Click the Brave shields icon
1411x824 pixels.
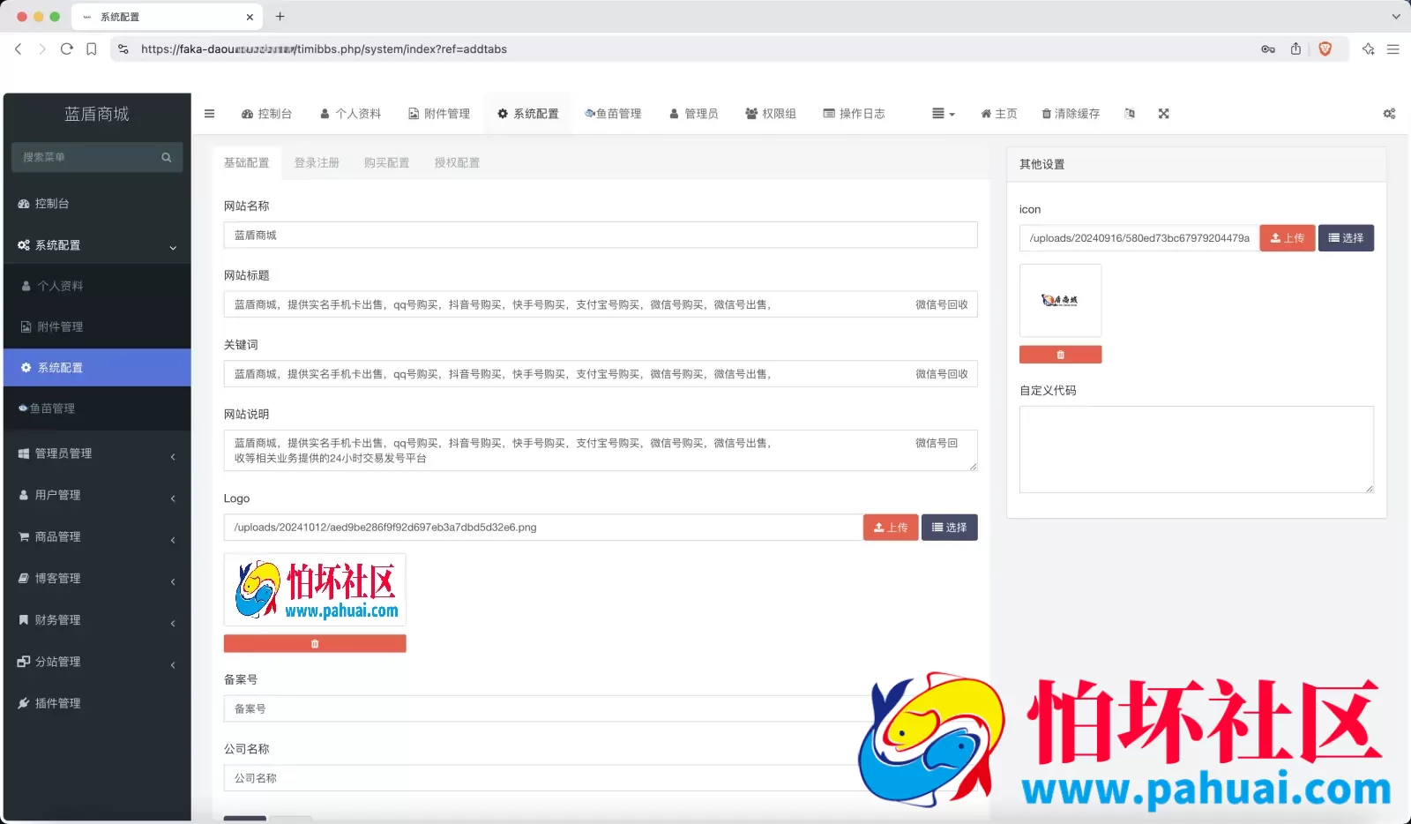[1325, 49]
